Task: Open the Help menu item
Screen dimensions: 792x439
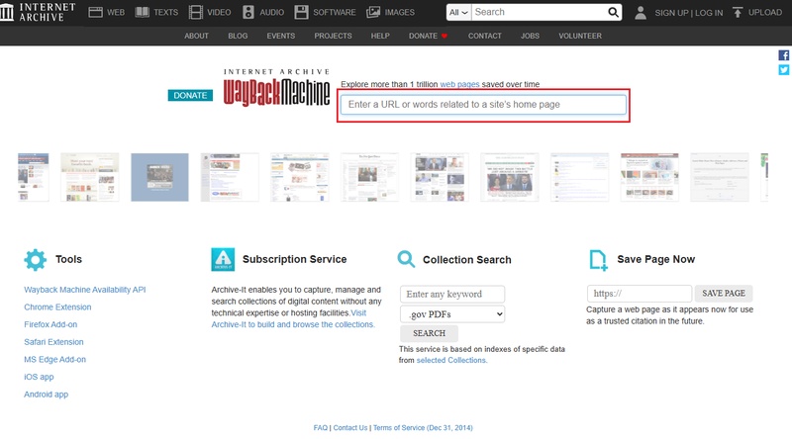Action: coord(380,36)
